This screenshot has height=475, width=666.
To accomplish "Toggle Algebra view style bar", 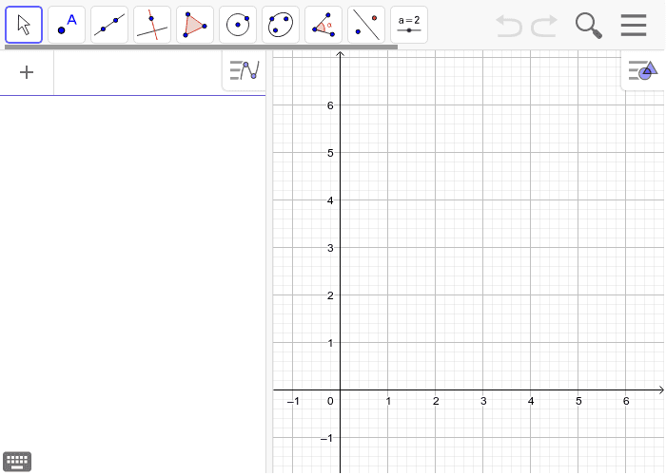I will pyautogui.click(x=245, y=70).
